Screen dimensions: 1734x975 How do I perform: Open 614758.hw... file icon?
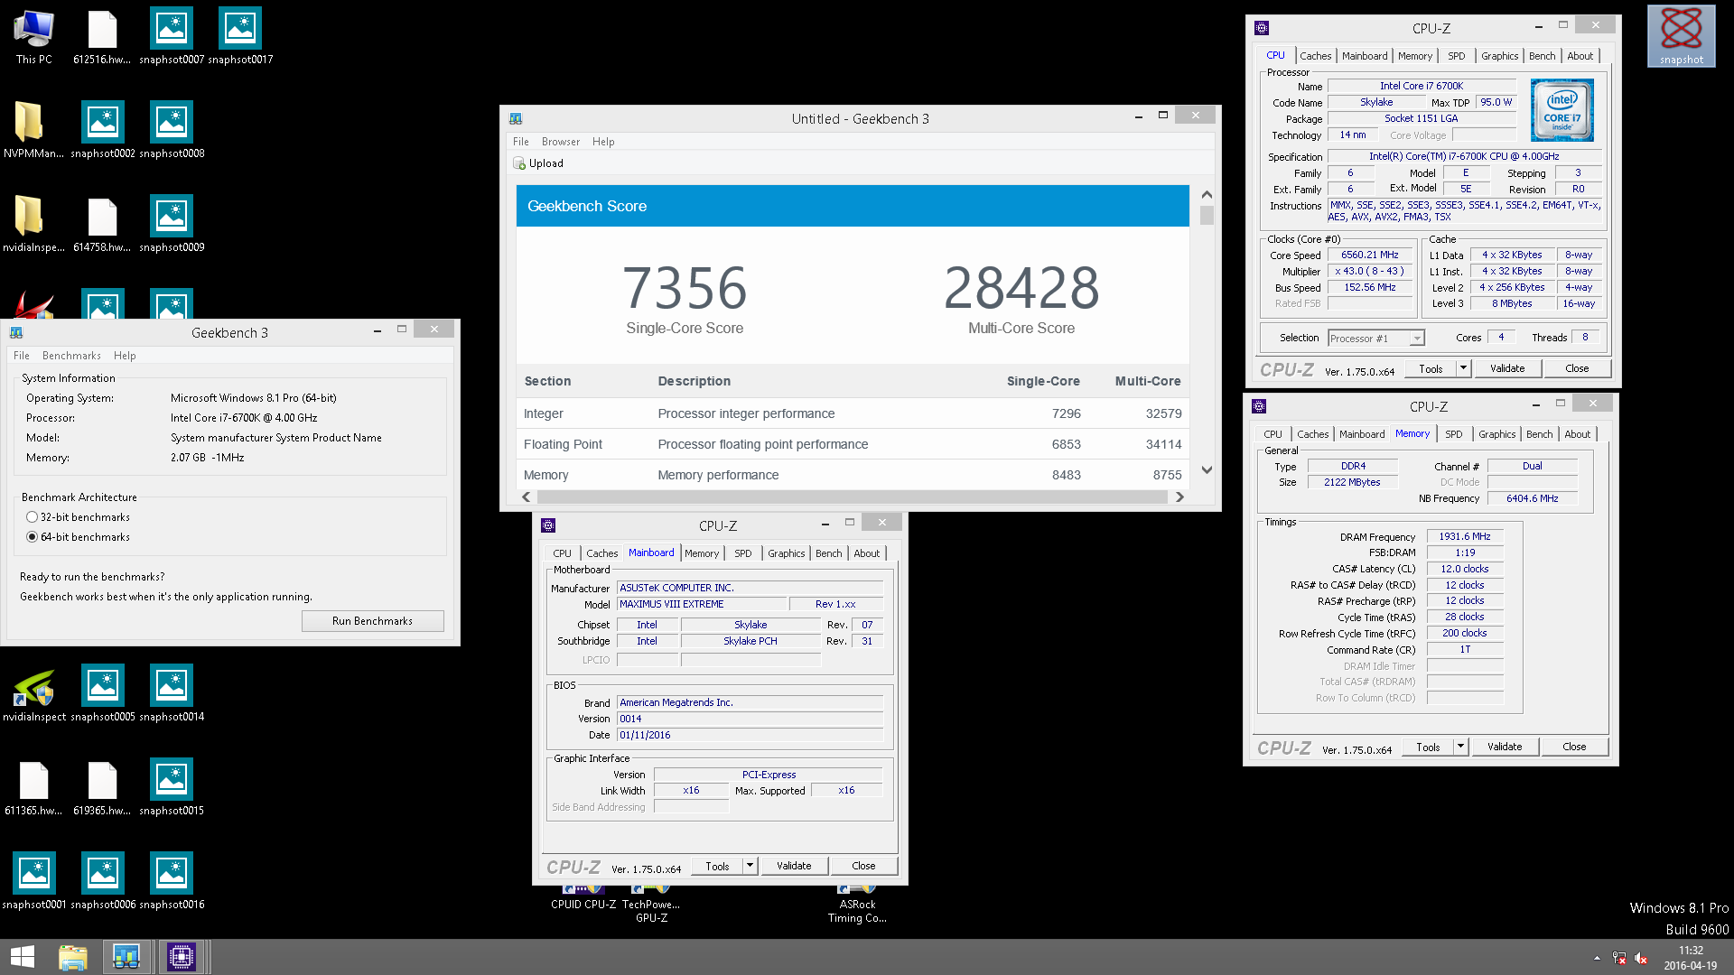click(x=102, y=226)
